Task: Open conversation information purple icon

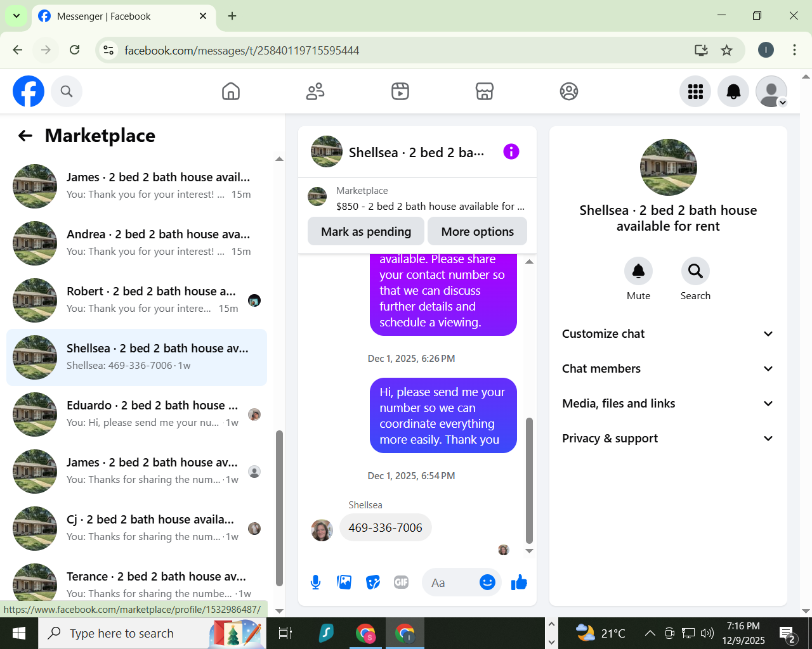Action: click(511, 151)
